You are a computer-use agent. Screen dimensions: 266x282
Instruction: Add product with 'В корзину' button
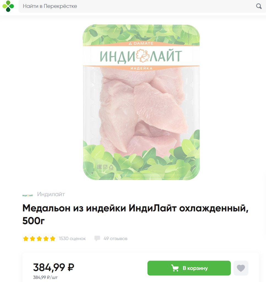(x=189, y=268)
